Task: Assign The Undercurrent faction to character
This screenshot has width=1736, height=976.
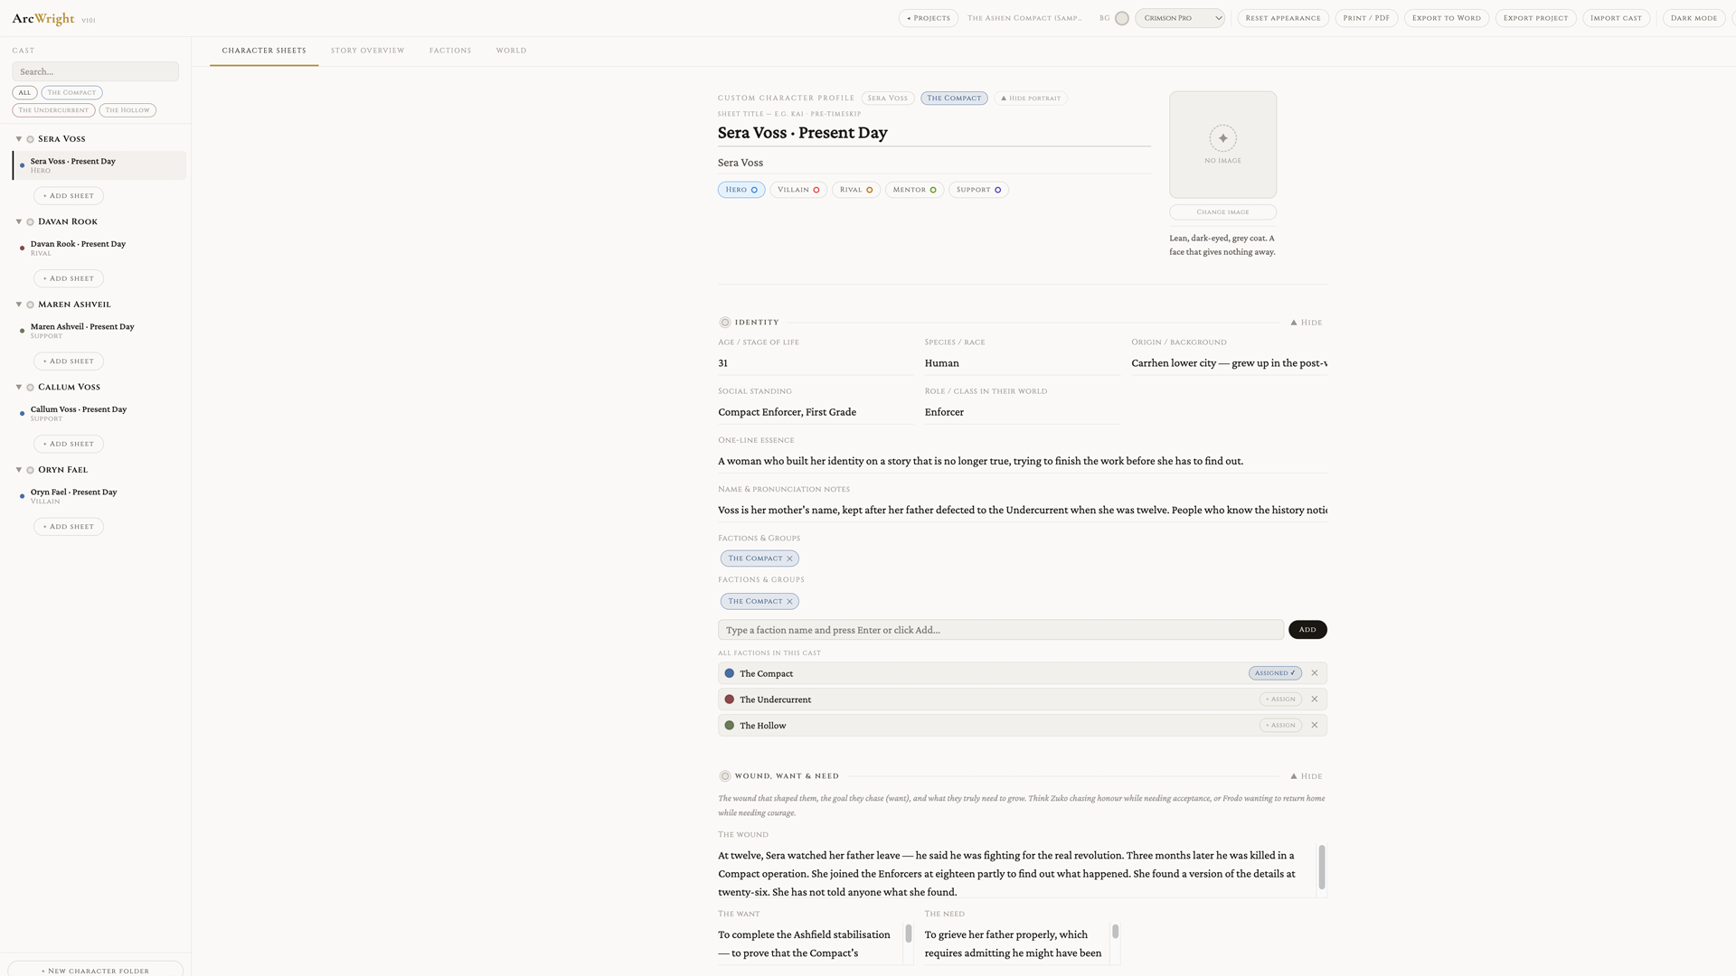Action: coord(1280,699)
